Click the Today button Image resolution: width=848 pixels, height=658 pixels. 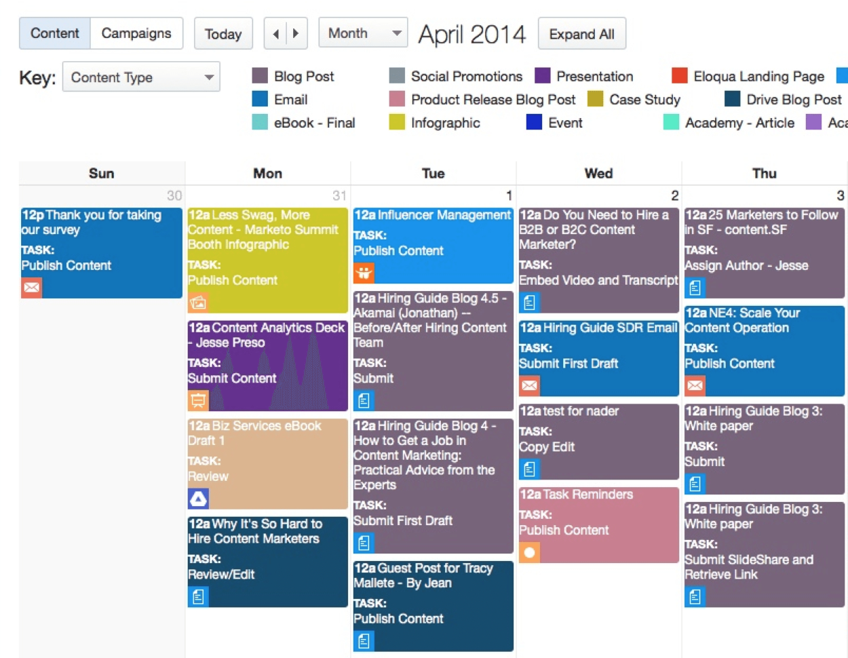coord(223,33)
